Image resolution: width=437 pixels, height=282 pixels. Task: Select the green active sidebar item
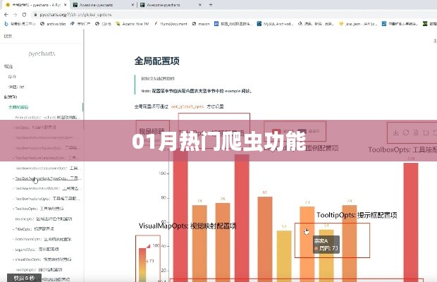[18, 107]
